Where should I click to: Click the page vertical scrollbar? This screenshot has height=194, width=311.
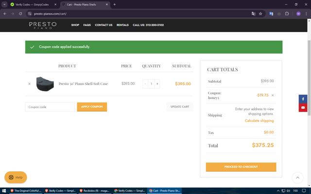pyautogui.click(x=309, y=78)
